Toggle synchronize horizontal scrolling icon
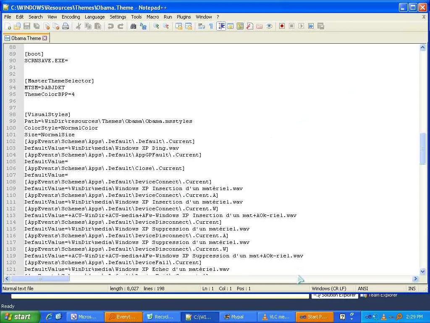Screen dimensions: 430x323 click(189, 26)
